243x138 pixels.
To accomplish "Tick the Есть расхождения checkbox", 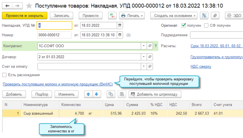I will point(4,75).
